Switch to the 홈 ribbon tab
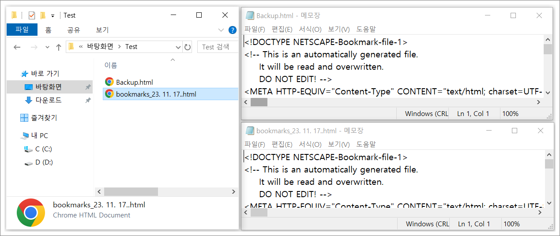Screen dimensions: 560x236 coord(48,30)
